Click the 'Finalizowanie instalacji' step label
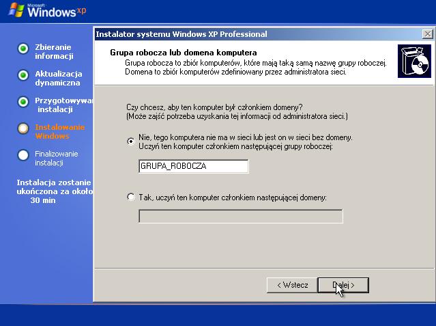This screenshot has height=326, width=436. point(56,159)
